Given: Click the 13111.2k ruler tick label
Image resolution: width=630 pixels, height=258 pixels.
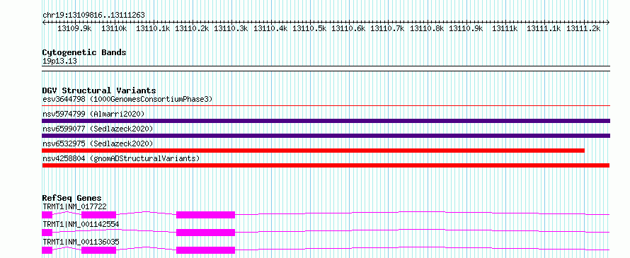Looking at the screenshot, I should click(583, 28).
